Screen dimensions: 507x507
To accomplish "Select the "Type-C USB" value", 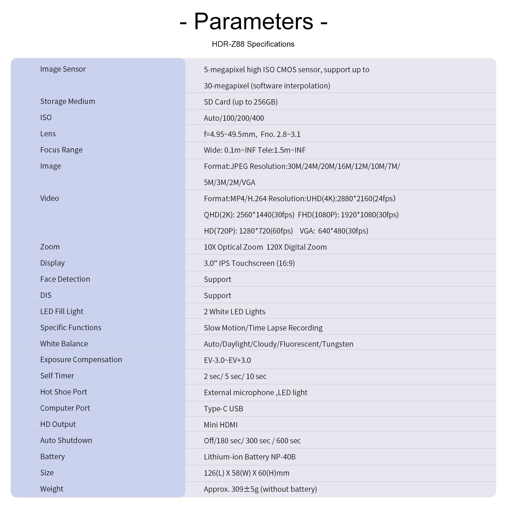I will coord(223,409).
